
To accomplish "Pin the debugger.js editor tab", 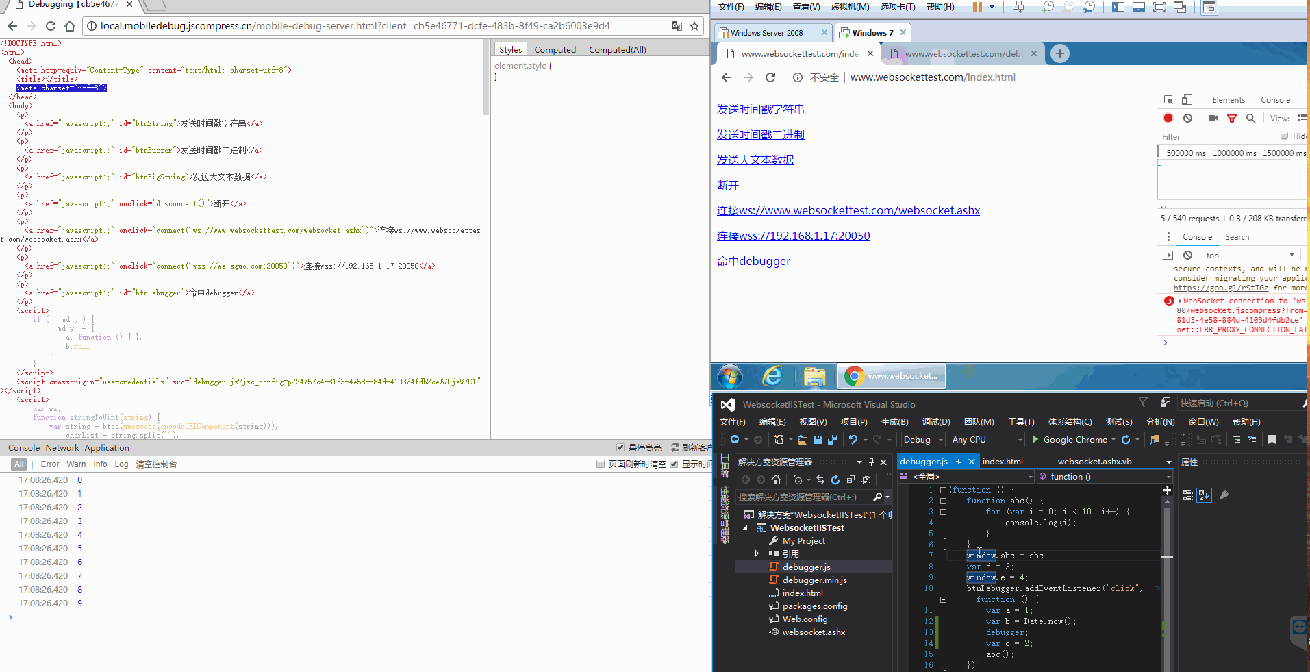I will (959, 462).
